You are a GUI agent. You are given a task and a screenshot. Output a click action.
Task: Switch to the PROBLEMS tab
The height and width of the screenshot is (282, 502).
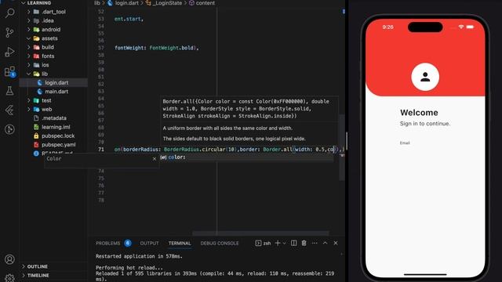coord(108,244)
